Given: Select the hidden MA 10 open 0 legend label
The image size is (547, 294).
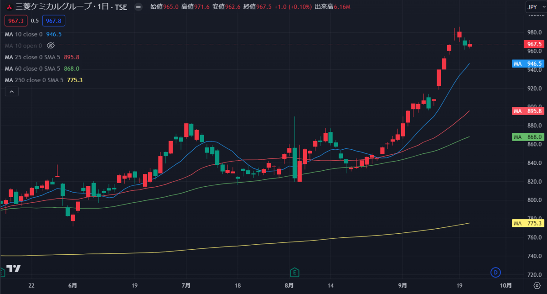Looking at the screenshot, I should click(23, 46).
